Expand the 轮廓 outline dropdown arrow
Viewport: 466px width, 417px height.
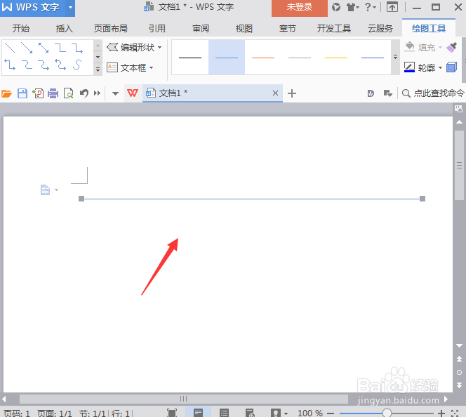(x=441, y=68)
